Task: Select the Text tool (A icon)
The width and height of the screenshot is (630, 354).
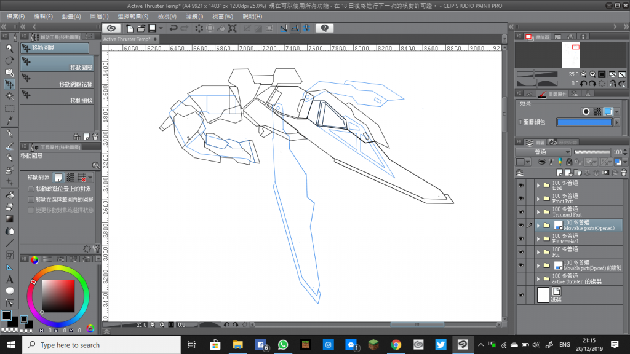Action: tap(10, 279)
